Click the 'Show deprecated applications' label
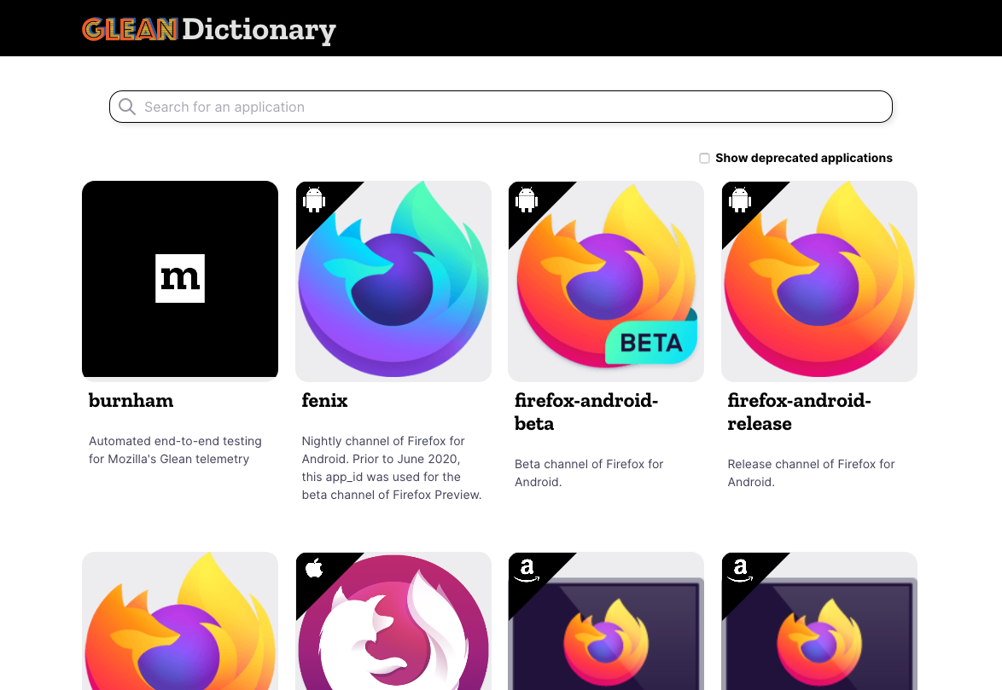This screenshot has height=690, width=1002. (x=803, y=158)
